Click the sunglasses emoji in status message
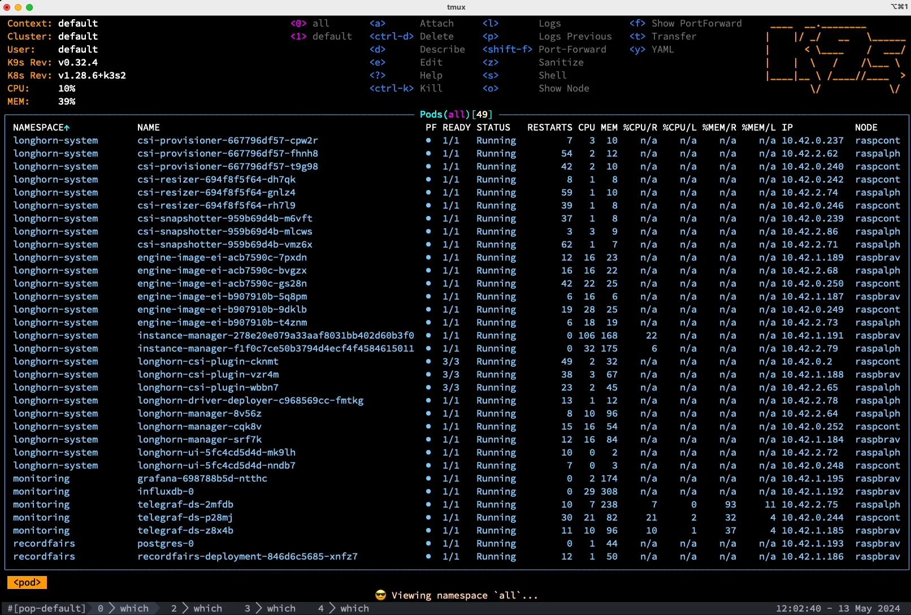 tap(380, 595)
